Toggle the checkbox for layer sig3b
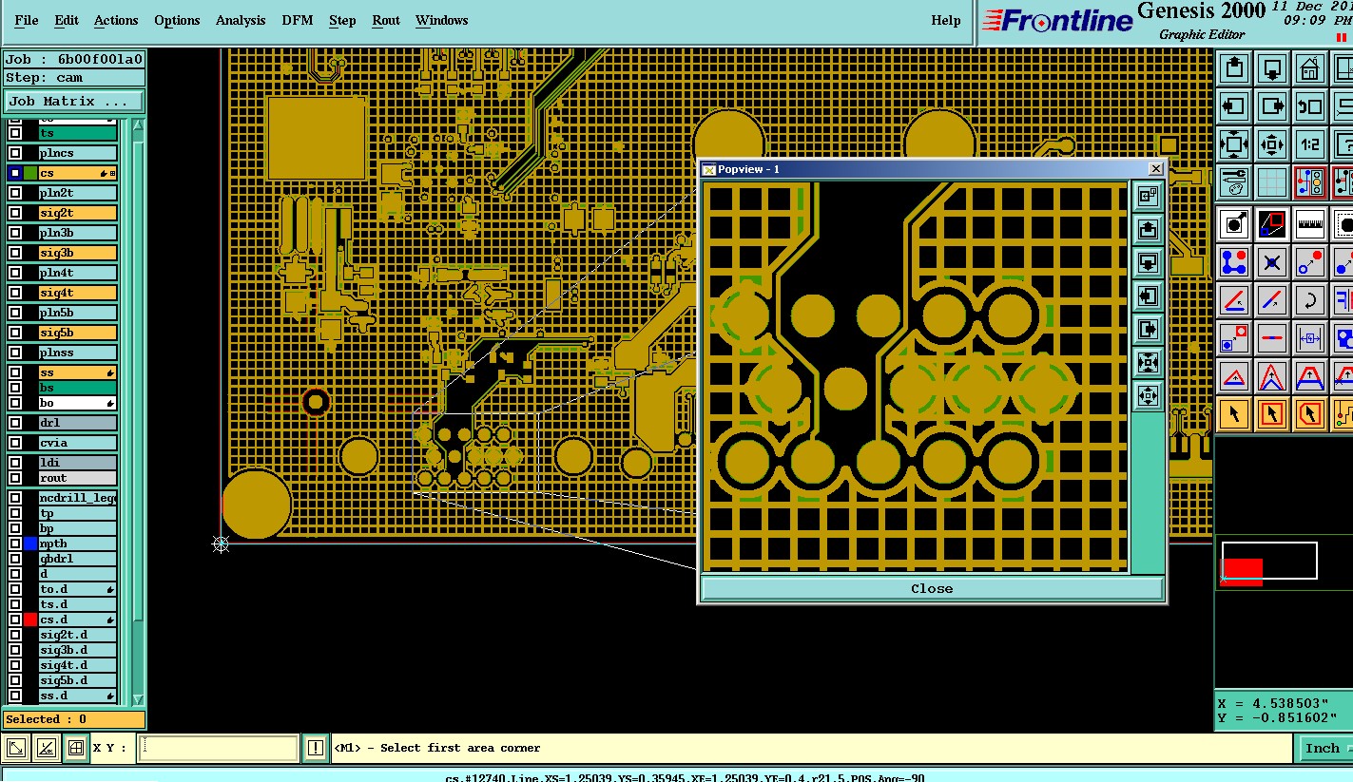Viewport: 1353px width, 782px height. point(15,253)
